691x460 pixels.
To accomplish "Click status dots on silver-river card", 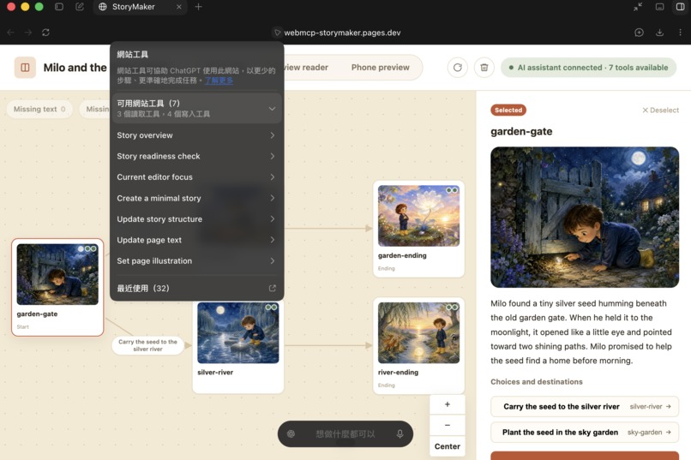I will point(271,307).
